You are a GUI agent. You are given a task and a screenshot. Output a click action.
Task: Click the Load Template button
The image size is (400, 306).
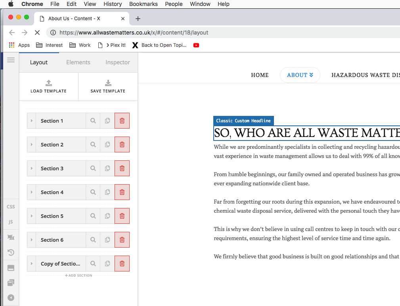pos(48,87)
